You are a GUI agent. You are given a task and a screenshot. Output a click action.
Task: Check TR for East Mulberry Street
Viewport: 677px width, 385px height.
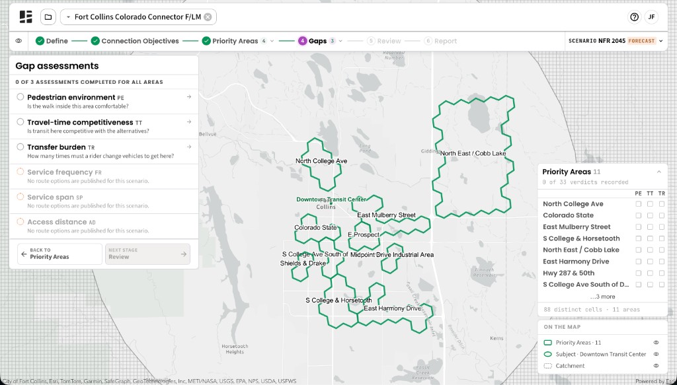(662, 227)
